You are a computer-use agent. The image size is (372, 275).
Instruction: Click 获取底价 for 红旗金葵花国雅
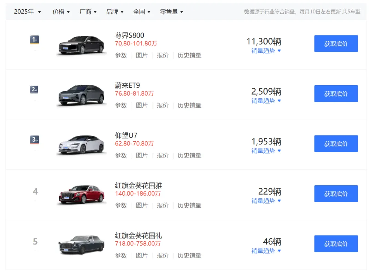tap(336, 194)
